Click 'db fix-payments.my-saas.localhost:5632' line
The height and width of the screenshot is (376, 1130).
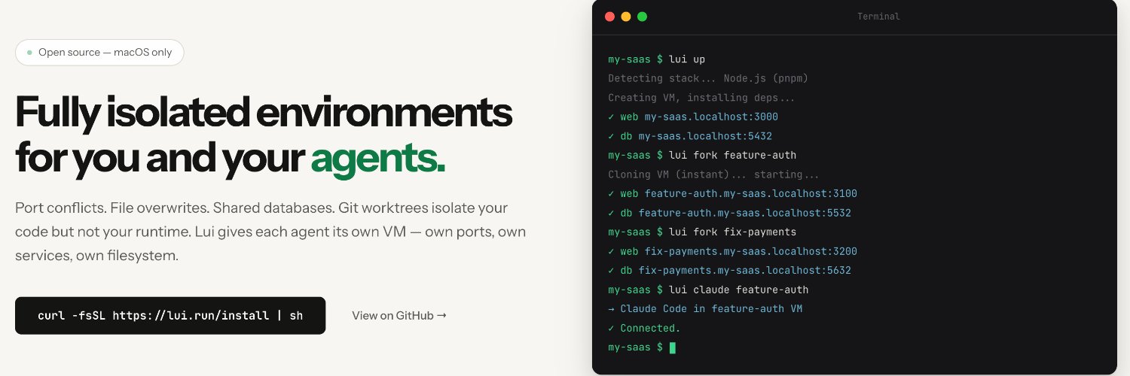pos(730,270)
